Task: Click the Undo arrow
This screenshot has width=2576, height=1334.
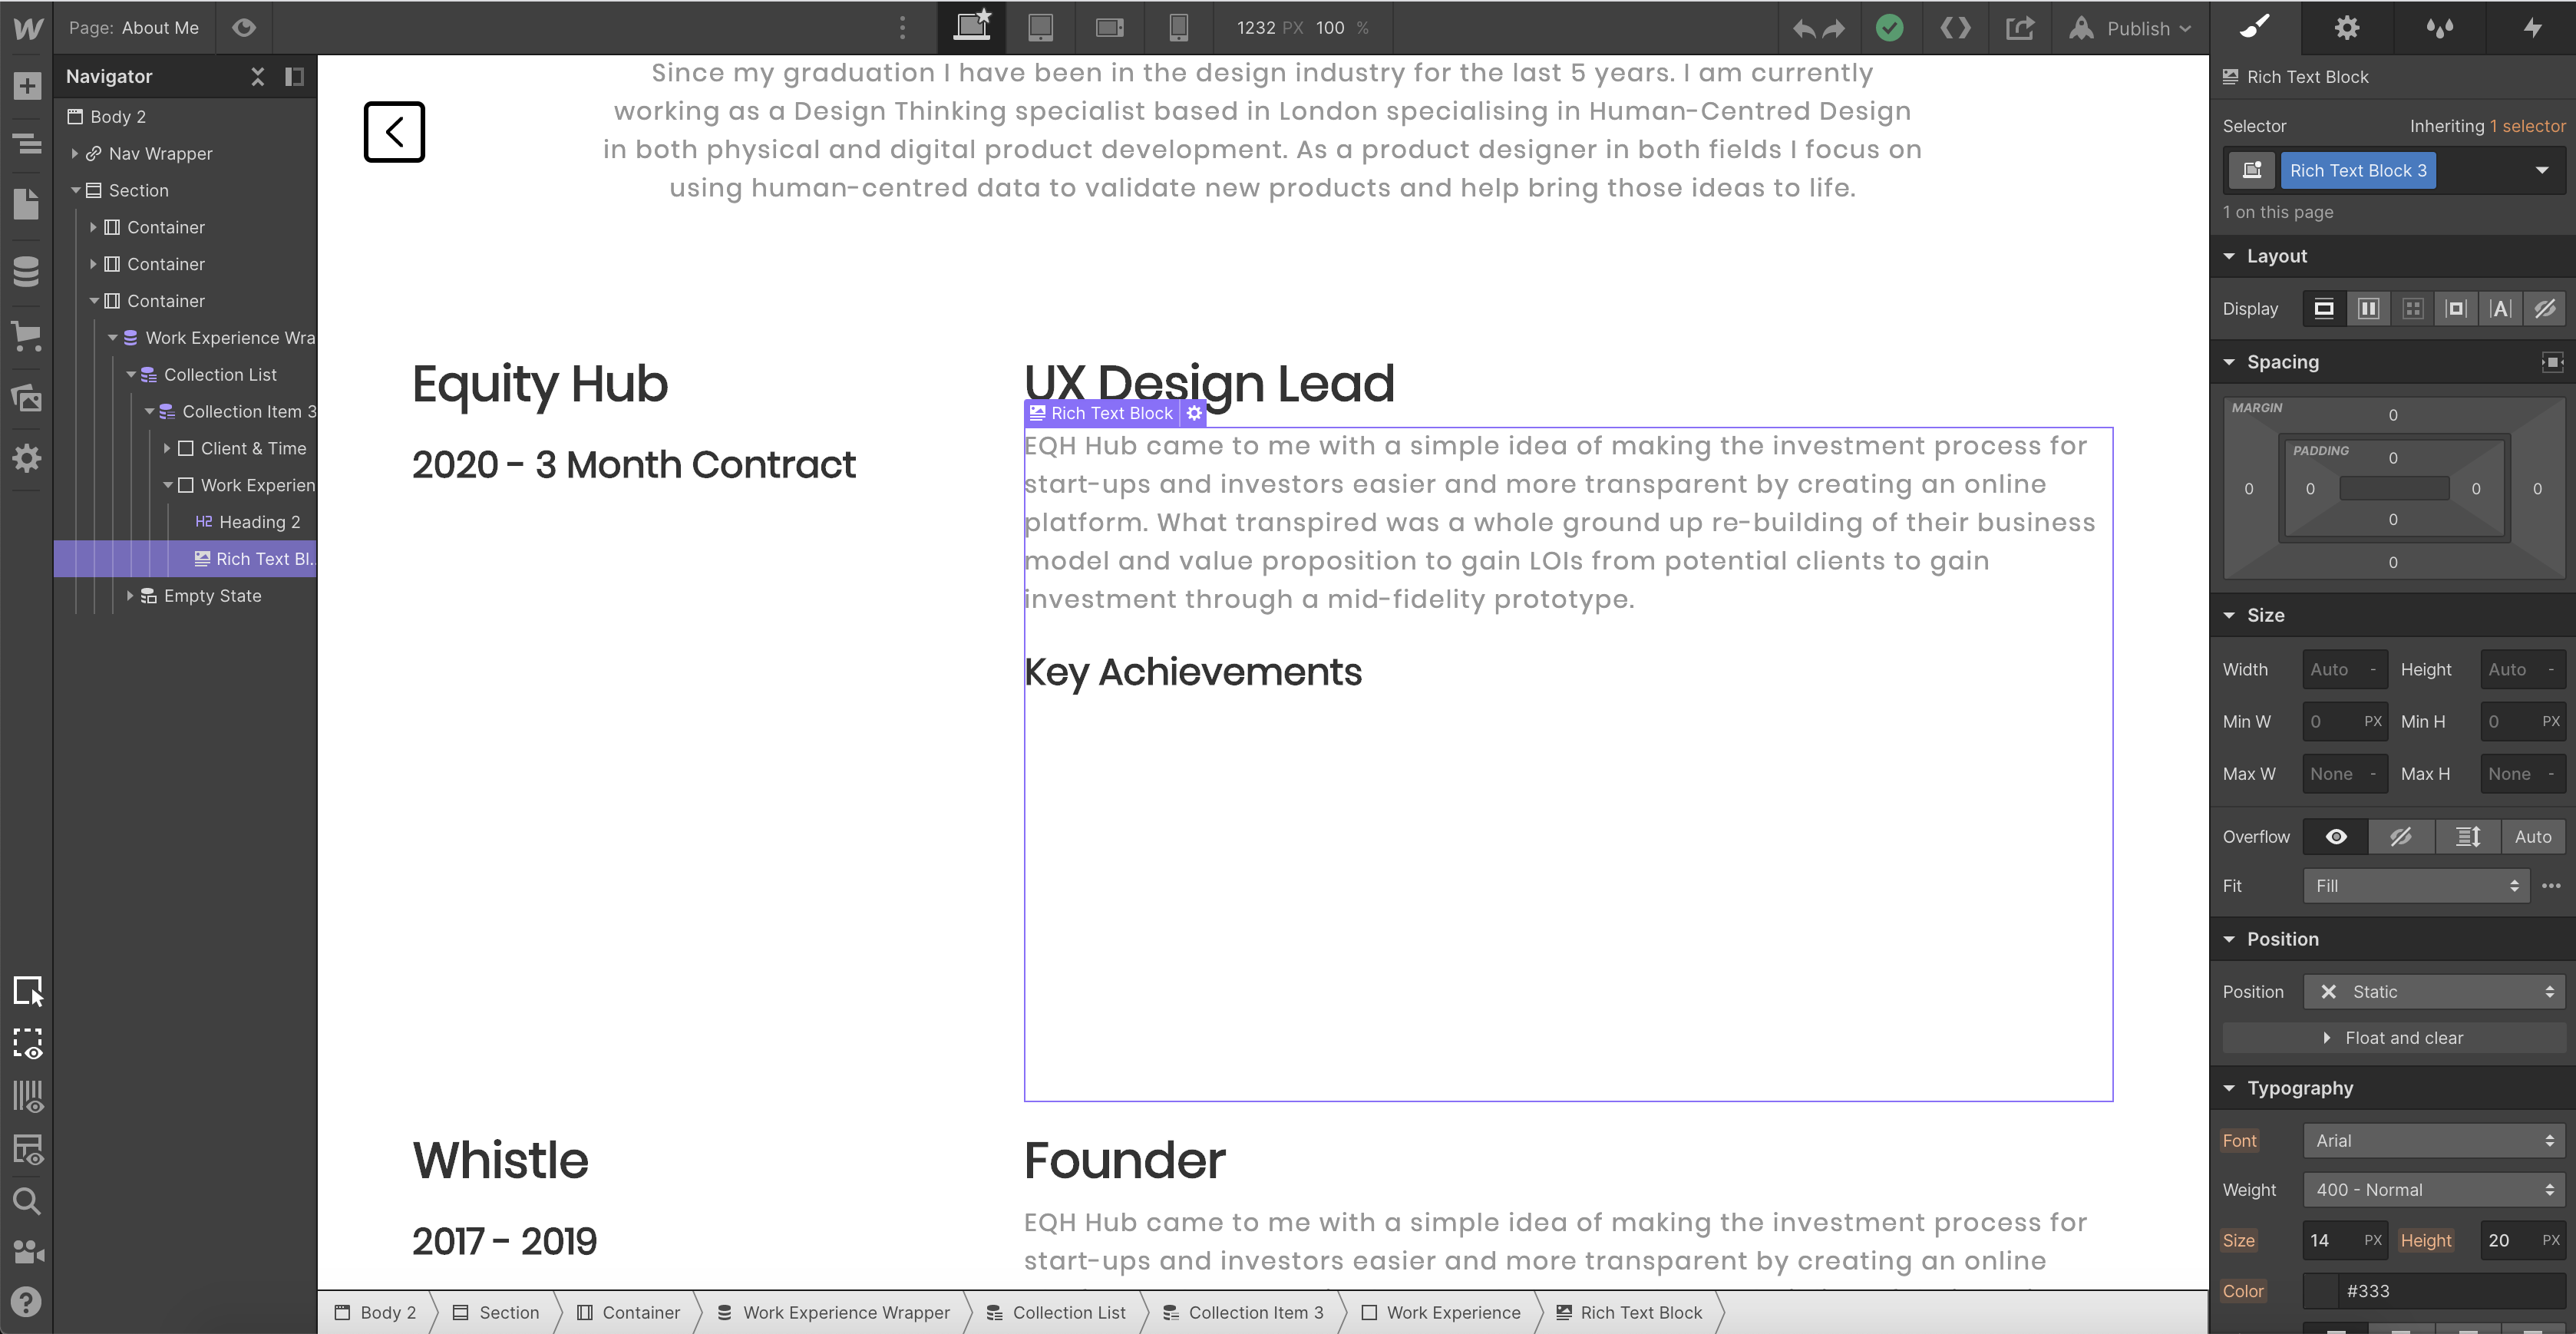Action: click(1804, 28)
